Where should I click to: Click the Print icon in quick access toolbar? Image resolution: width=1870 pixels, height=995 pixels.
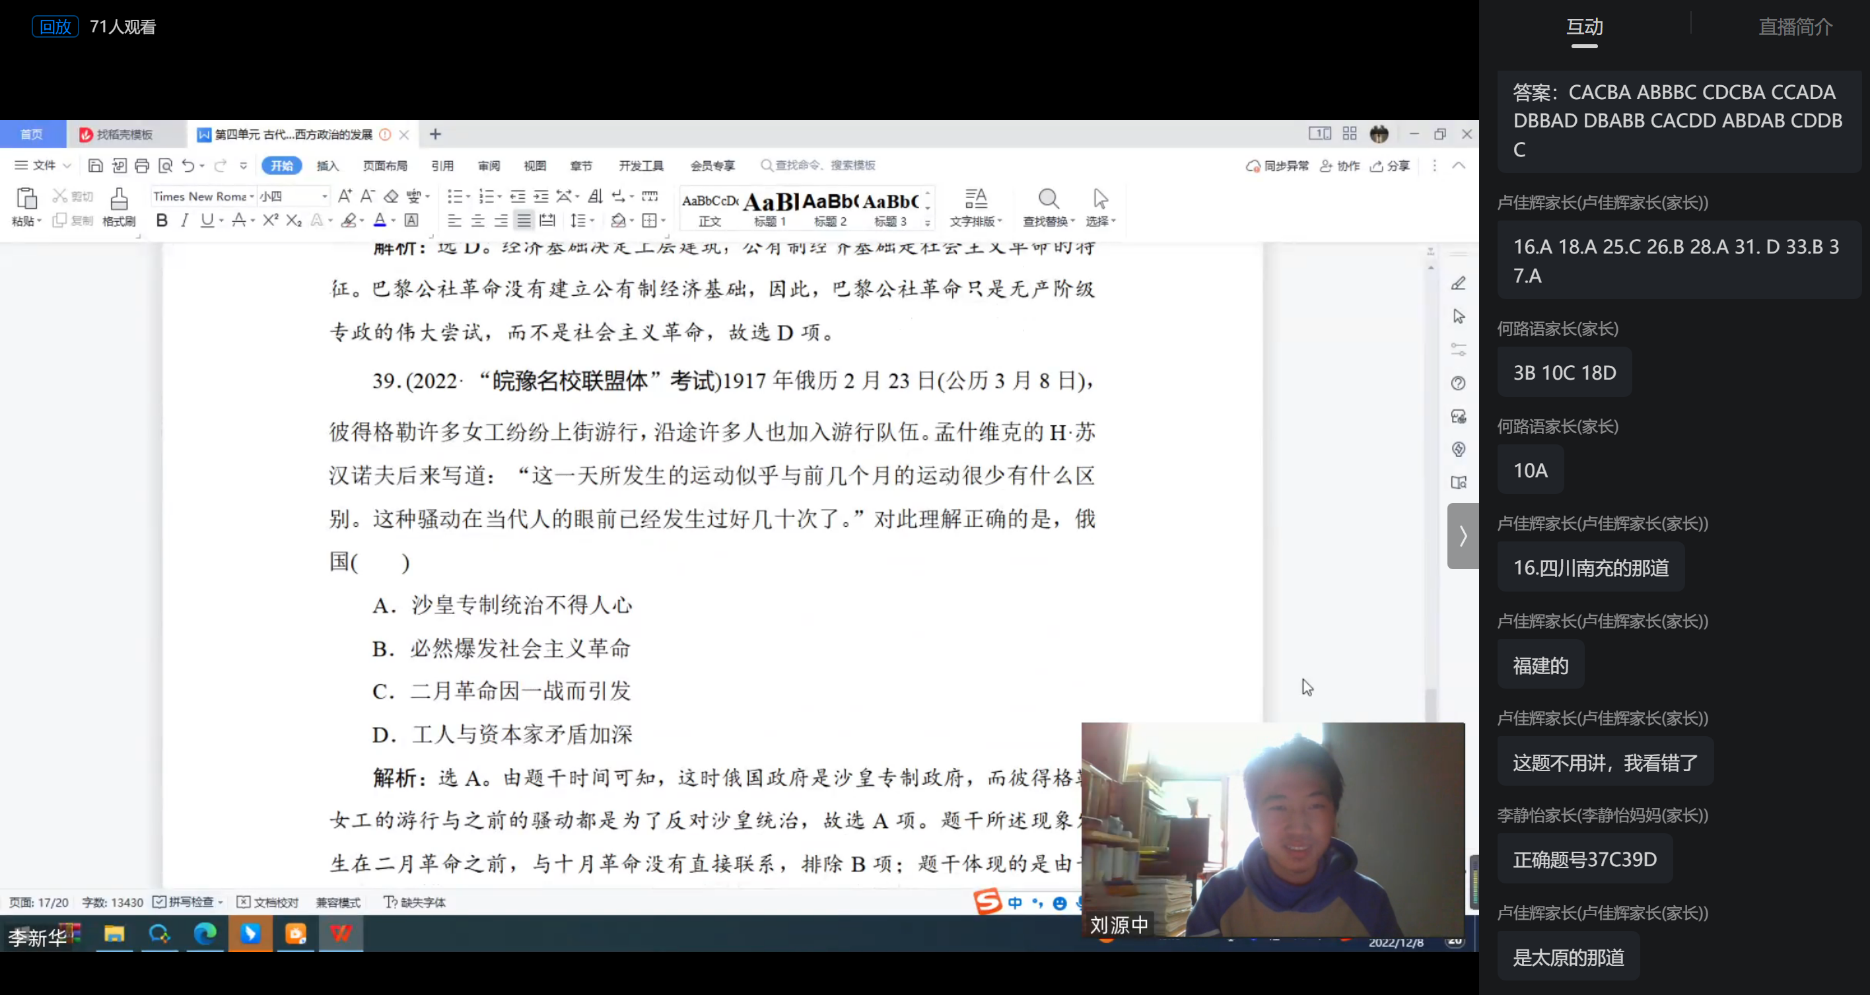point(142,166)
